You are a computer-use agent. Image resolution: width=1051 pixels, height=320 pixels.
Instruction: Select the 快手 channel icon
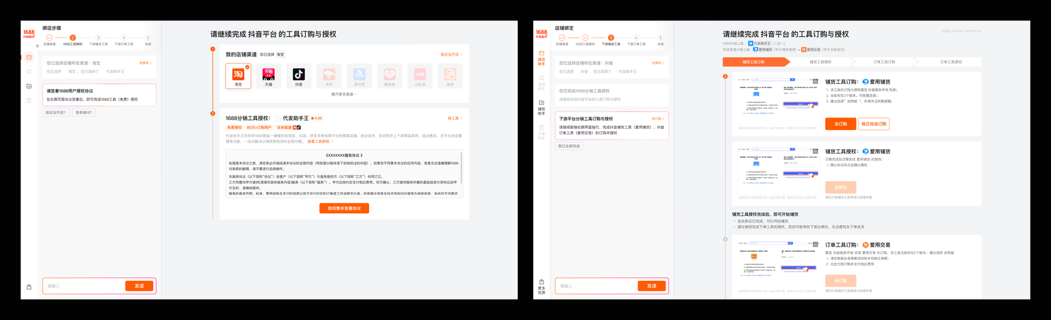(x=450, y=76)
